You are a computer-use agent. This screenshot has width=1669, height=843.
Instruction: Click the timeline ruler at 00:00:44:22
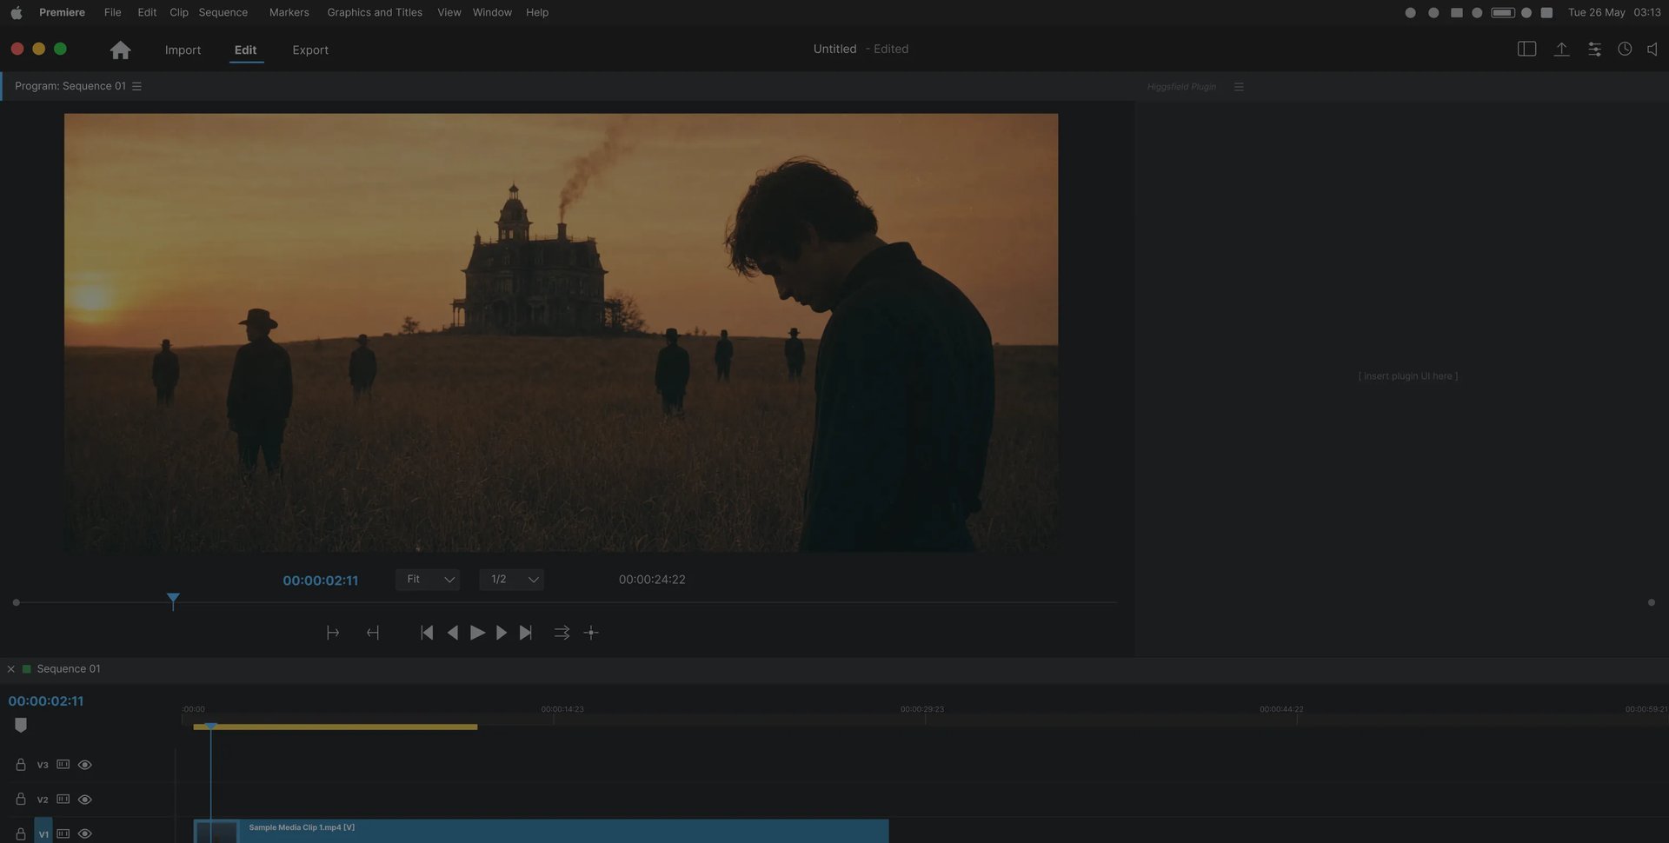(1281, 709)
